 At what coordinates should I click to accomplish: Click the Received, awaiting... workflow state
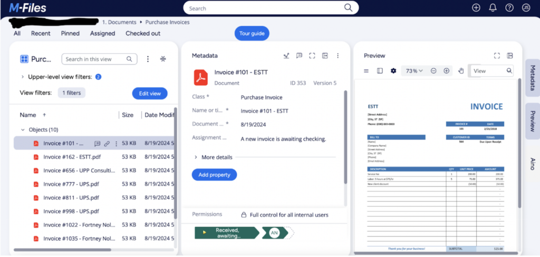(x=227, y=233)
